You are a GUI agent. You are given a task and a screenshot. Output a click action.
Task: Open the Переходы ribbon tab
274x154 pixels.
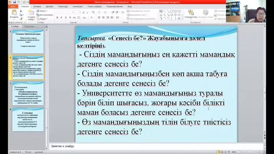point(63,6)
